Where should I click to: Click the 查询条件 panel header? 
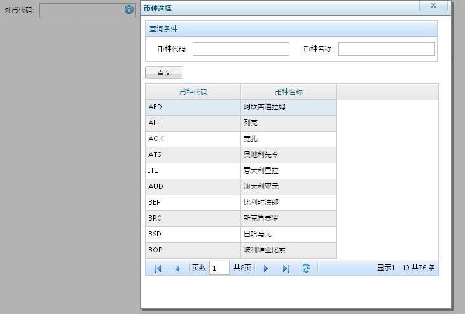[291, 29]
